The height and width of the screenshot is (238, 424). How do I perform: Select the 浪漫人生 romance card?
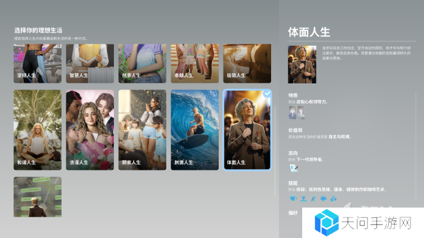point(90,130)
